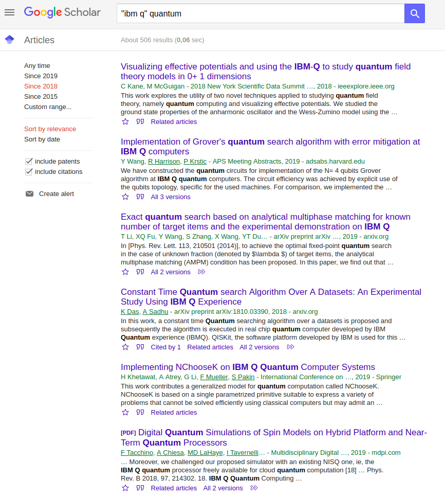The image size is (445, 496).
Task: Open the hamburger menu icon
Action: coord(9,12)
